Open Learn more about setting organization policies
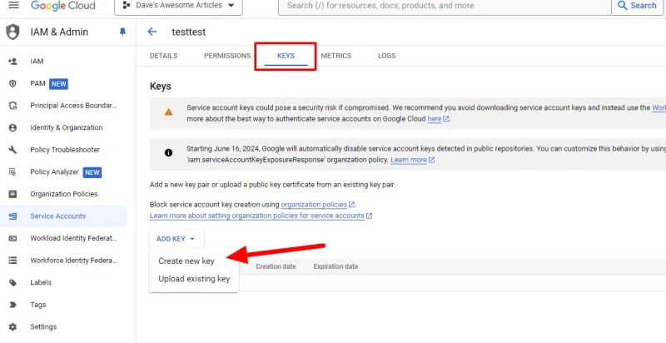Image resolution: width=666 pixels, height=343 pixels. [x=257, y=216]
